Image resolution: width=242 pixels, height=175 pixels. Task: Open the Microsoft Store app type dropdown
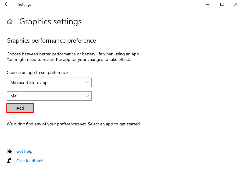(46, 82)
